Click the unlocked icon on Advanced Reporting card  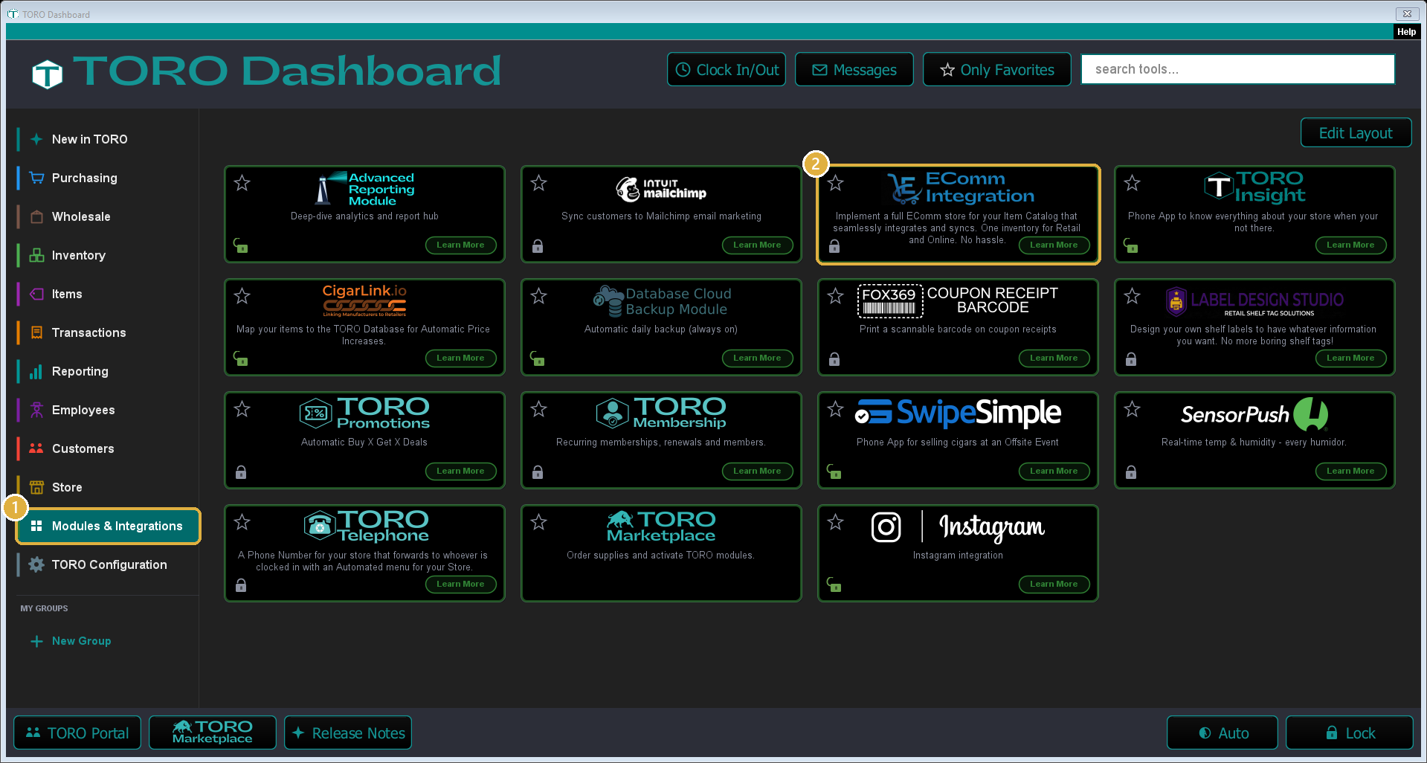click(x=241, y=245)
